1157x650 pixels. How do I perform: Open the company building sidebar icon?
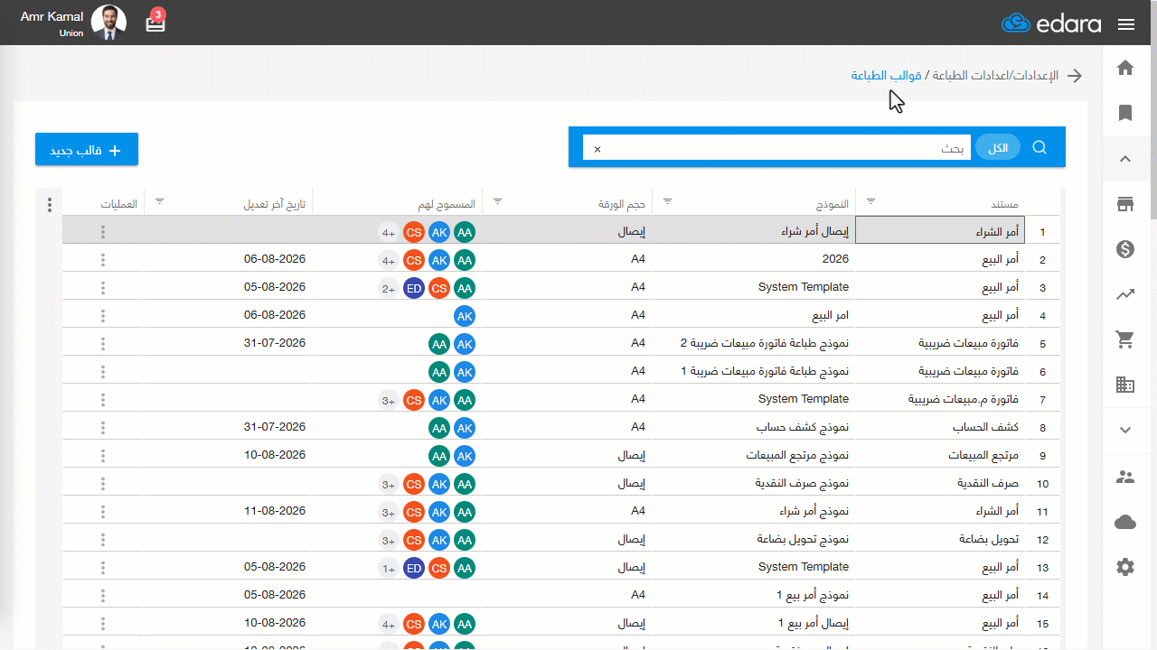tap(1125, 385)
